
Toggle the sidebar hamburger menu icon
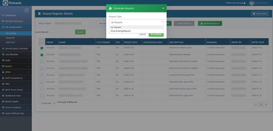click(27, 10)
